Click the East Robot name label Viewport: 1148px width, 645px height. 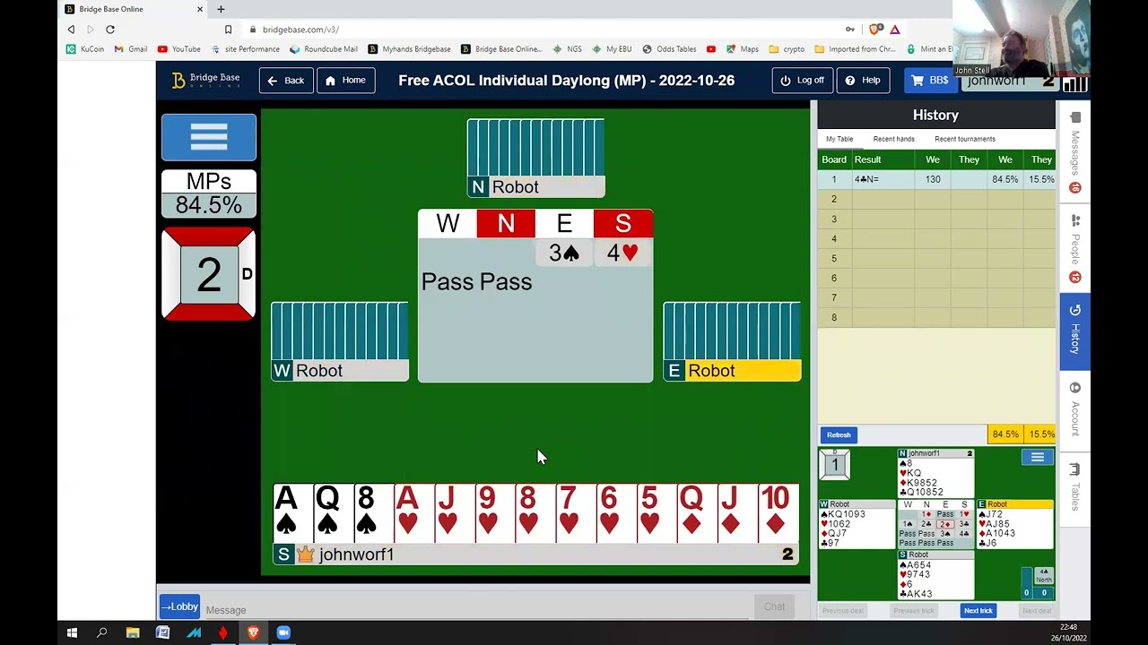(x=732, y=371)
